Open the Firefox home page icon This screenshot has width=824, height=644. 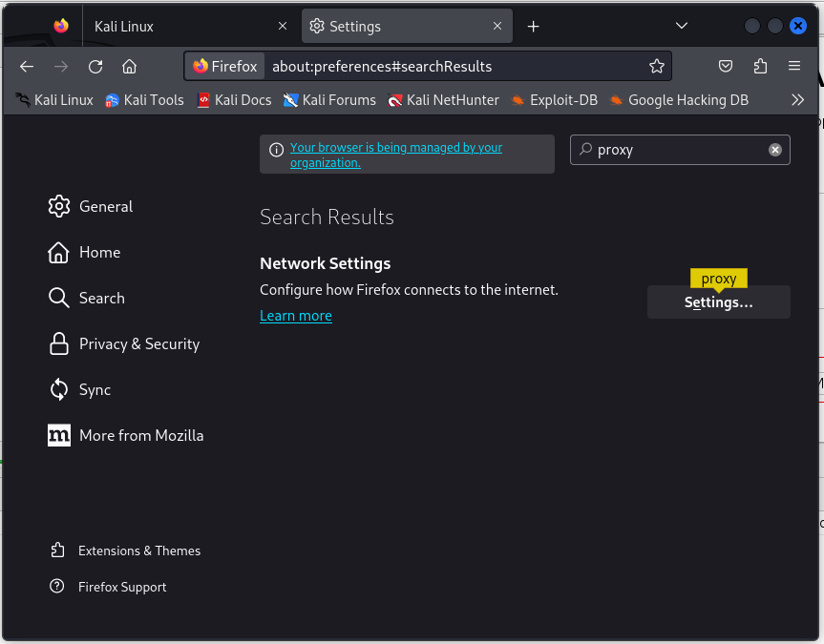[x=129, y=67]
